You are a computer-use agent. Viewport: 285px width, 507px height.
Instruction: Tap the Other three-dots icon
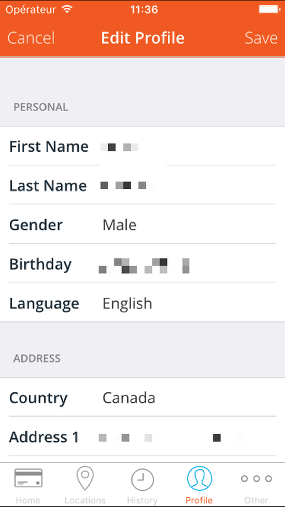tap(256, 478)
